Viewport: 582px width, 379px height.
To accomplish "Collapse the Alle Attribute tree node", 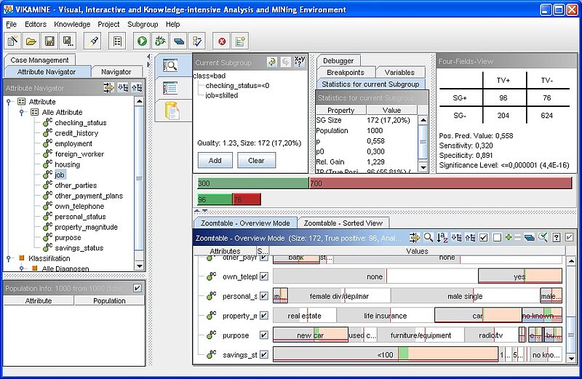I will tap(23, 112).
